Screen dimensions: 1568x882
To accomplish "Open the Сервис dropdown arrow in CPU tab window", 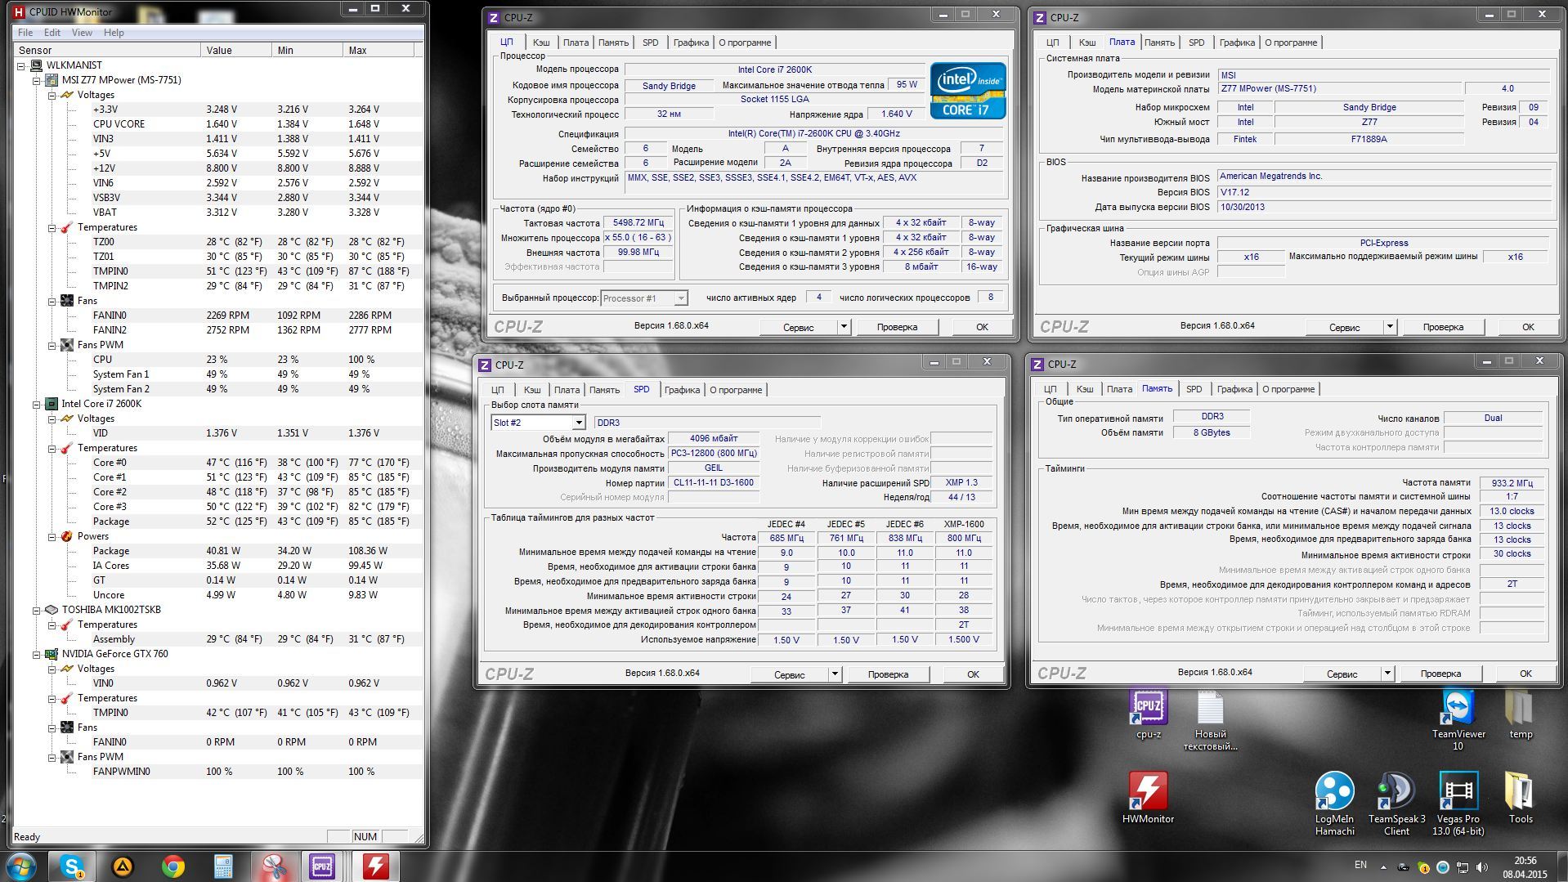I will 844,327.
